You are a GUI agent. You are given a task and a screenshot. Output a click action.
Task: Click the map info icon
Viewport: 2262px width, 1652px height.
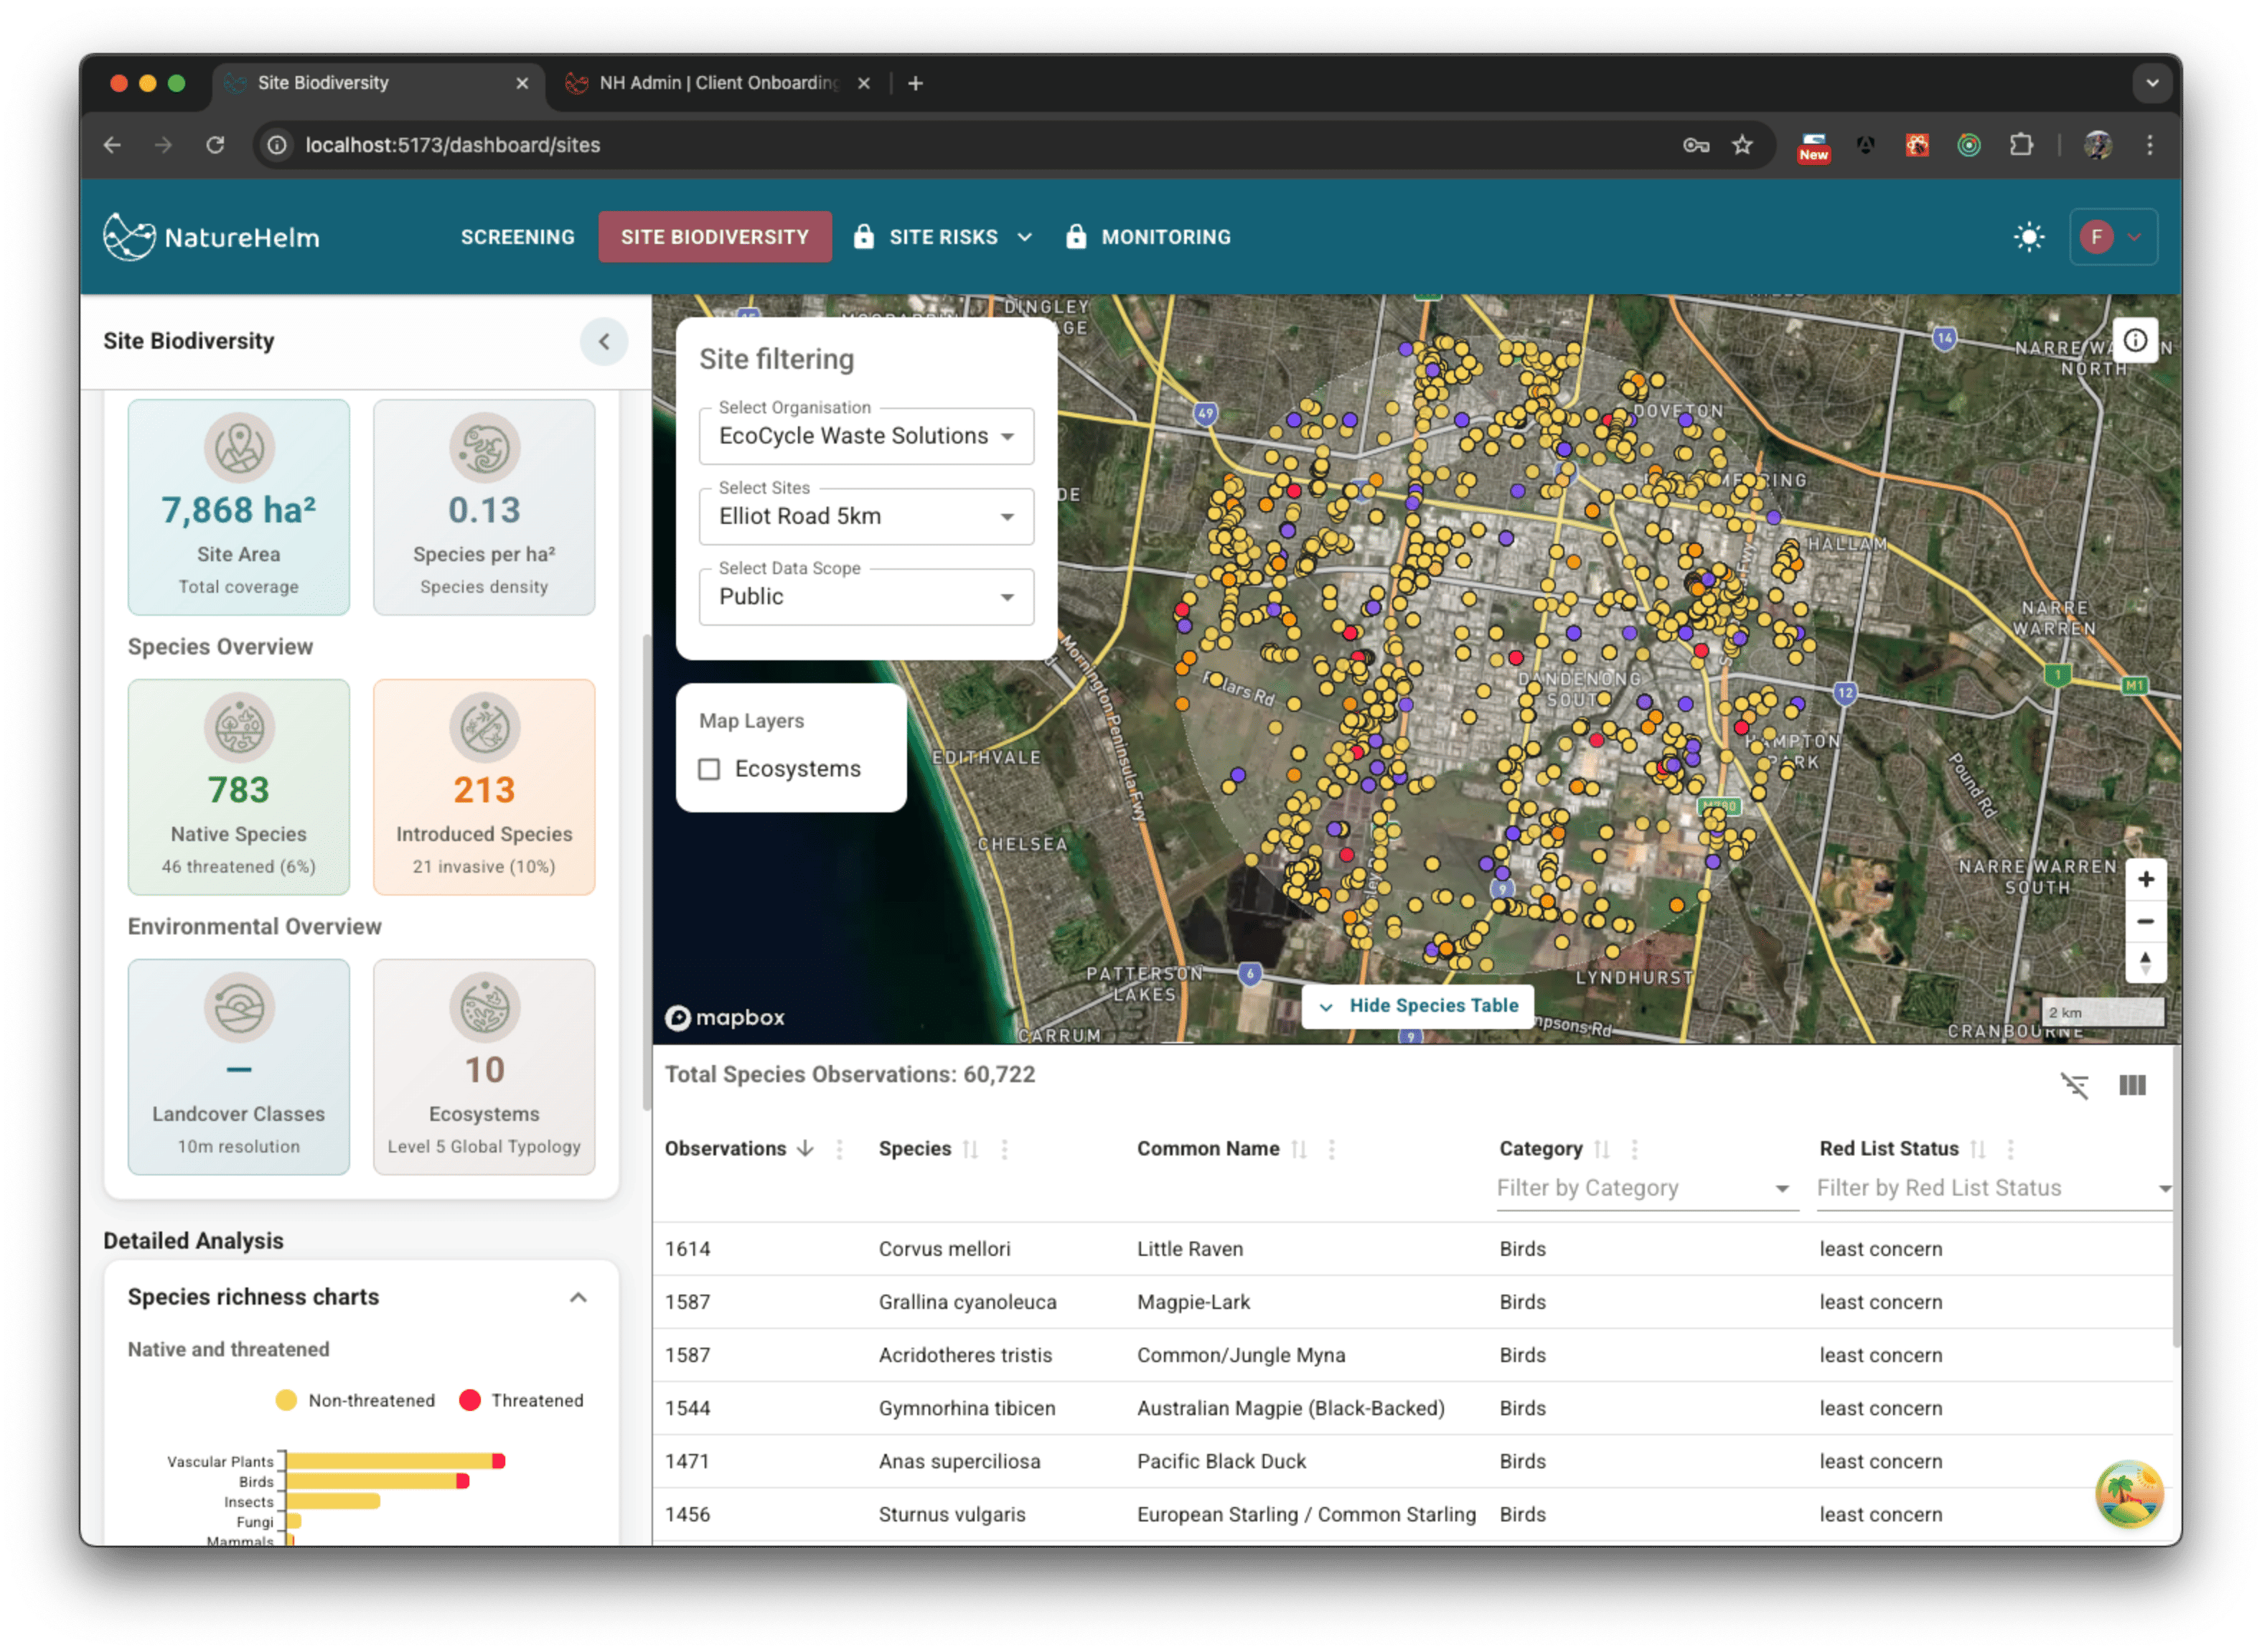click(x=2135, y=341)
